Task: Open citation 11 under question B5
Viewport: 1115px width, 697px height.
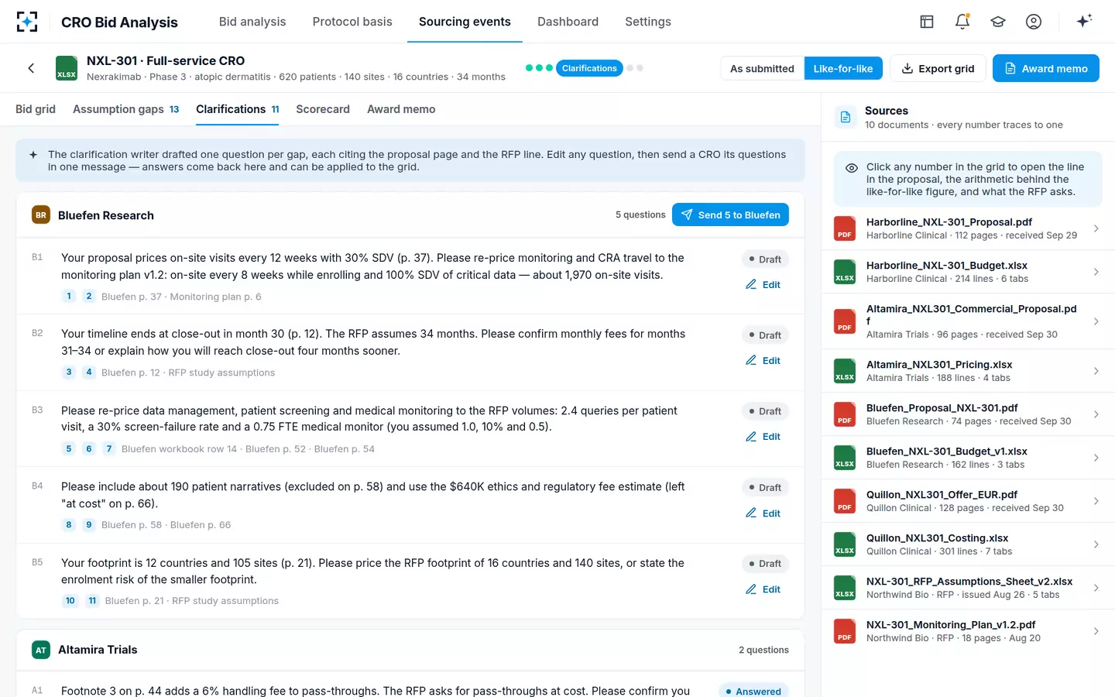Action: [x=92, y=601]
